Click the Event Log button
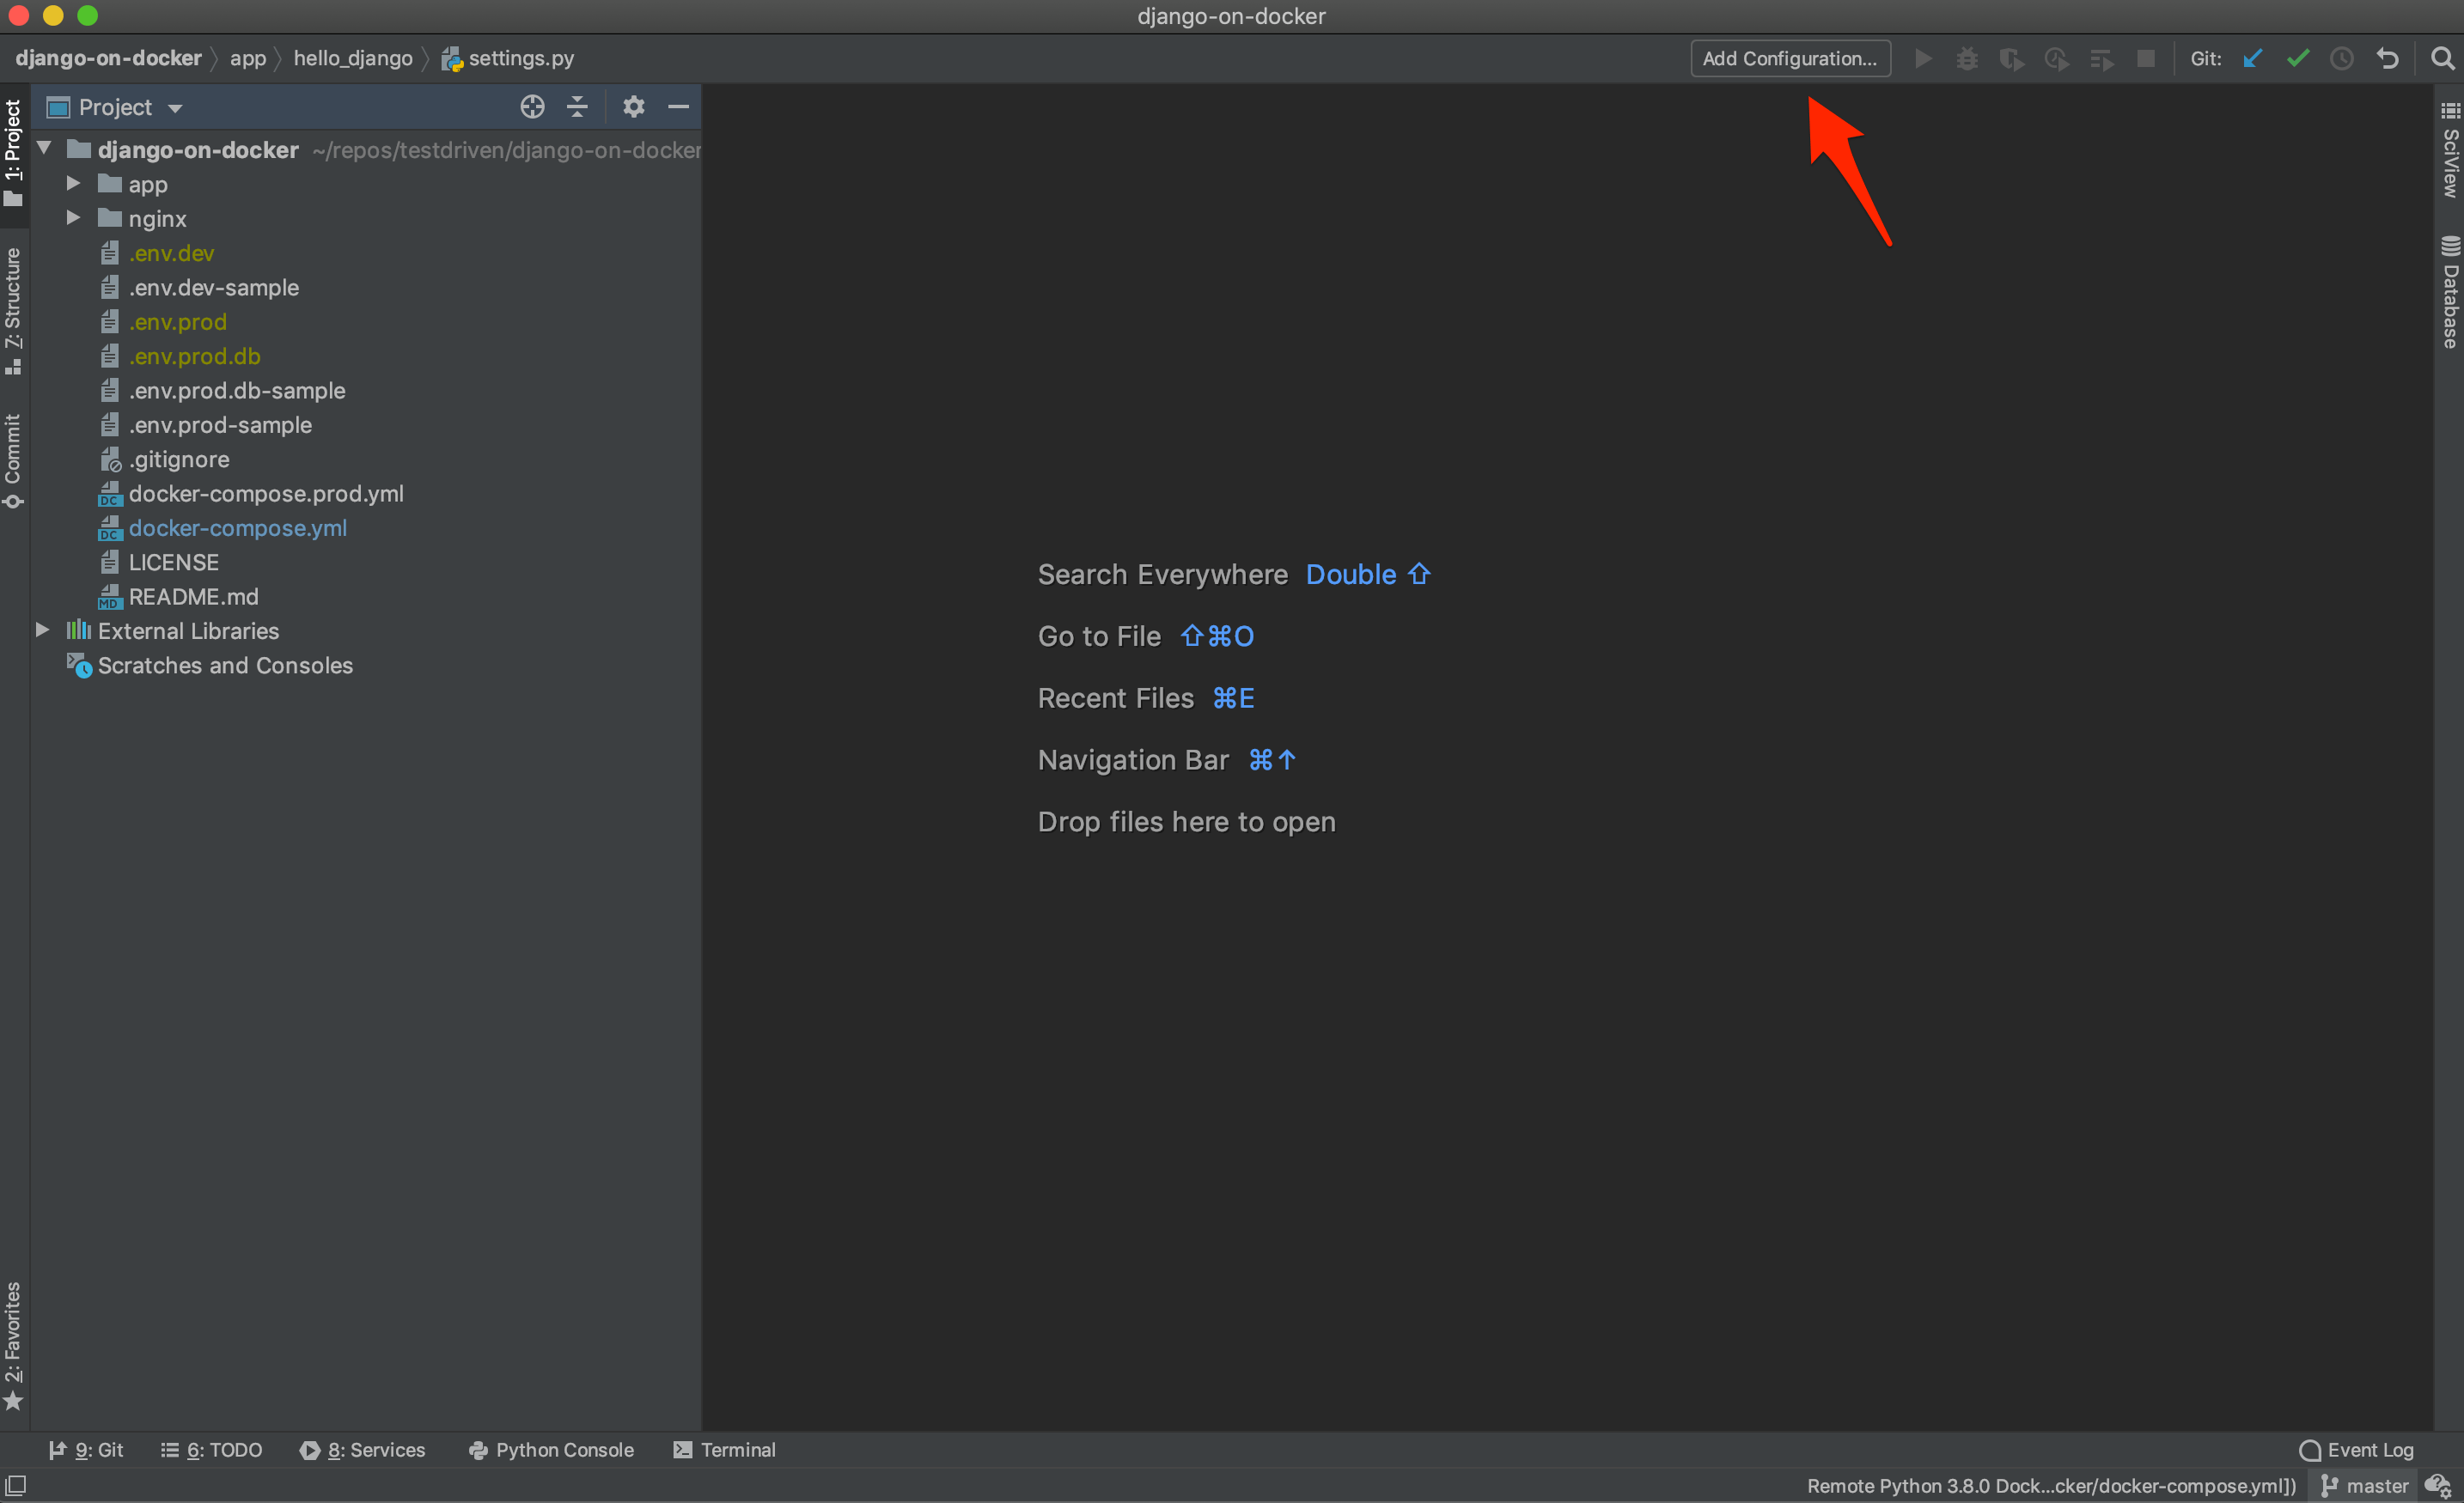Viewport: 2464px width, 1503px height. [2357, 1446]
